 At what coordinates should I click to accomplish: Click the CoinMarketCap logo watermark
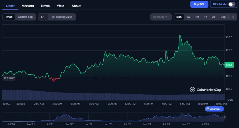(x=206, y=90)
